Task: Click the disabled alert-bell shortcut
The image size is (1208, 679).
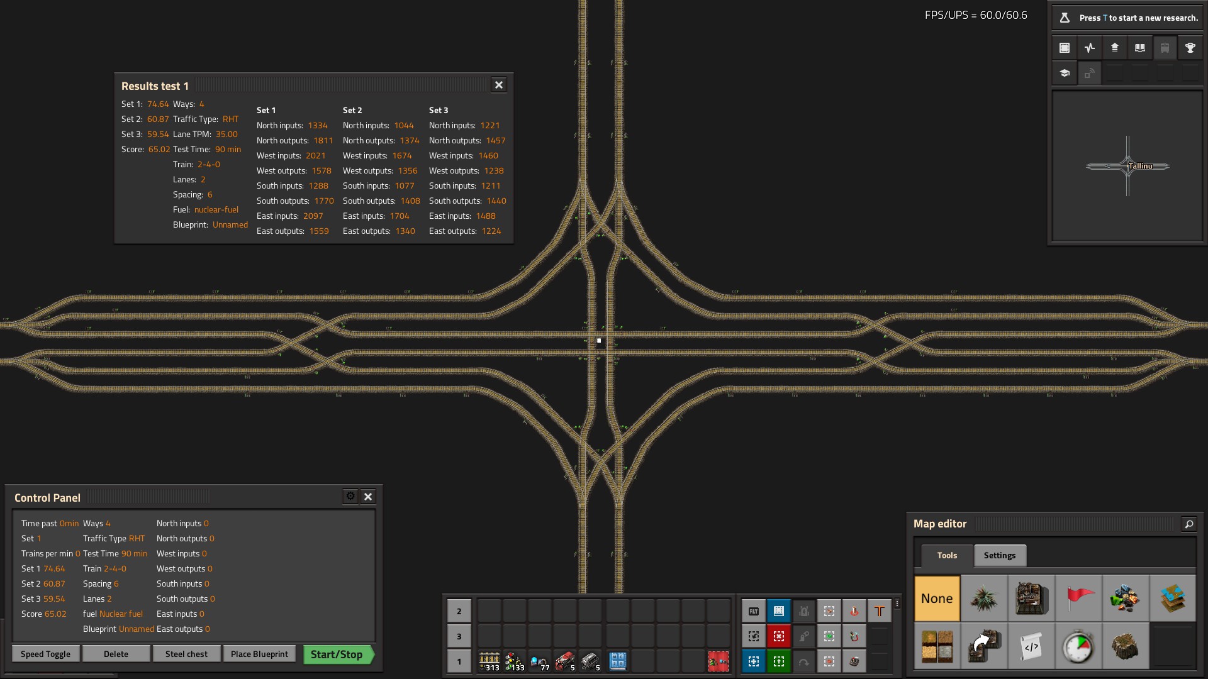Action: coord(804,610)
